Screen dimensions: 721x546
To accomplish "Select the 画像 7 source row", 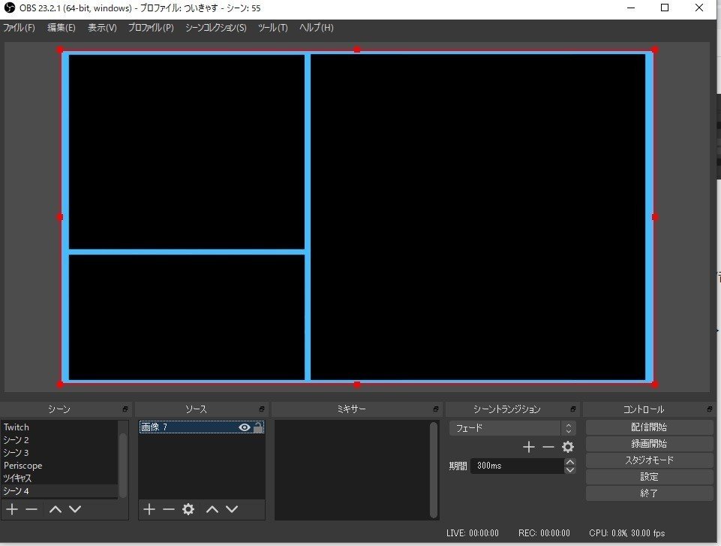I will (201, 427).
